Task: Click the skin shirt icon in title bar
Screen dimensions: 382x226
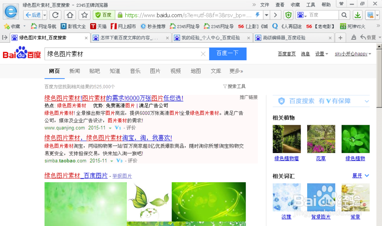Action: coord(341,4)
